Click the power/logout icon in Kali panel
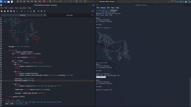The image size is (191, 107). (190, 2)
